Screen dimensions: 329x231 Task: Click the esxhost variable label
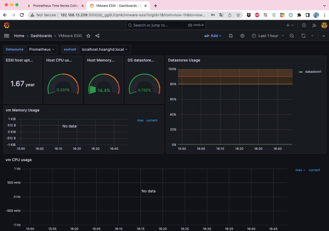(x=70, y=49)
